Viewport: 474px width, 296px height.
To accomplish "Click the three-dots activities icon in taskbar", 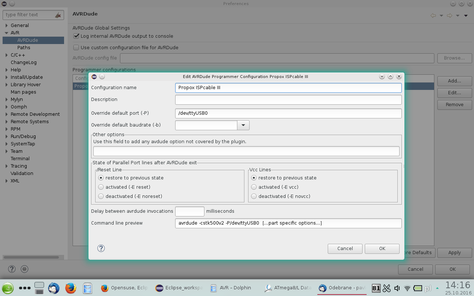I will tap(25, 288).
